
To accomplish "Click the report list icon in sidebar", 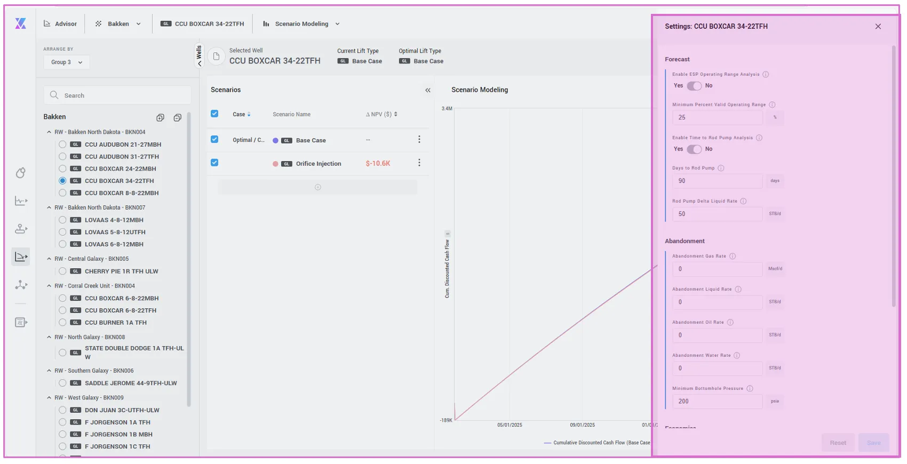I will point(21,322).
